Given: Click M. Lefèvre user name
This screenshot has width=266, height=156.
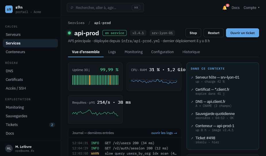Looking at the screenshot, I should [x=23, y=147].
